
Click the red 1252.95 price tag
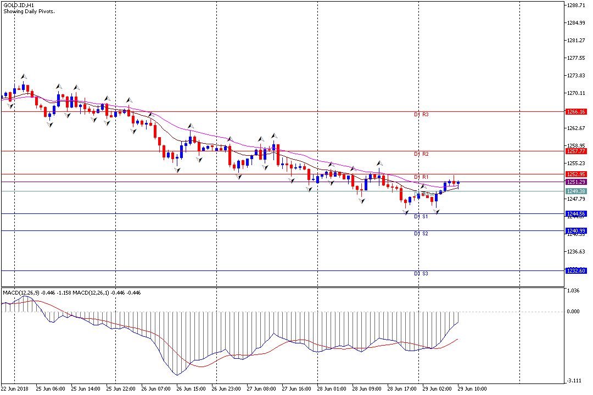pyautogui.click(x=576, y=174)
